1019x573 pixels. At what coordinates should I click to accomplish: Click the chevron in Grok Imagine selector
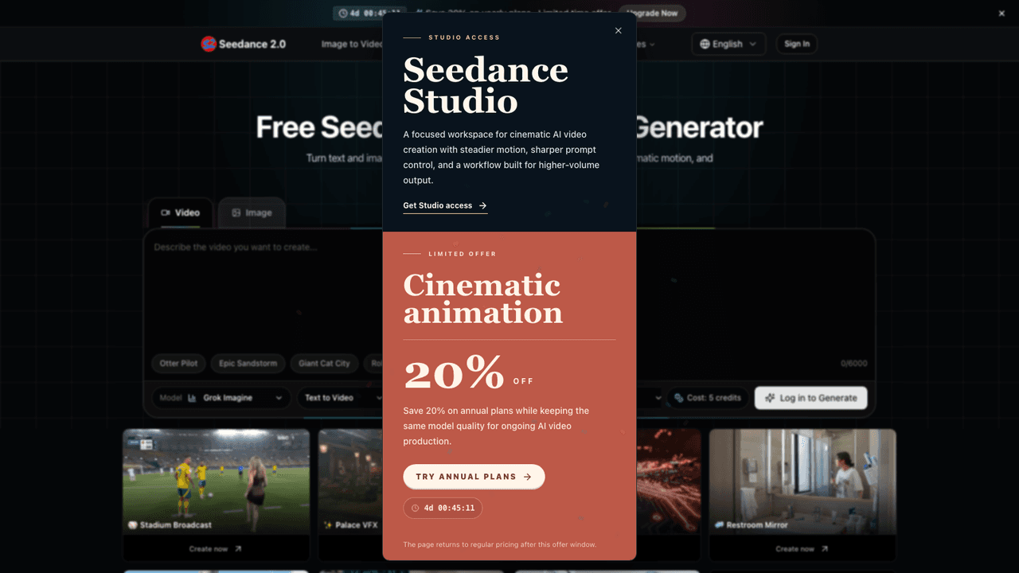tap(279, 398)
